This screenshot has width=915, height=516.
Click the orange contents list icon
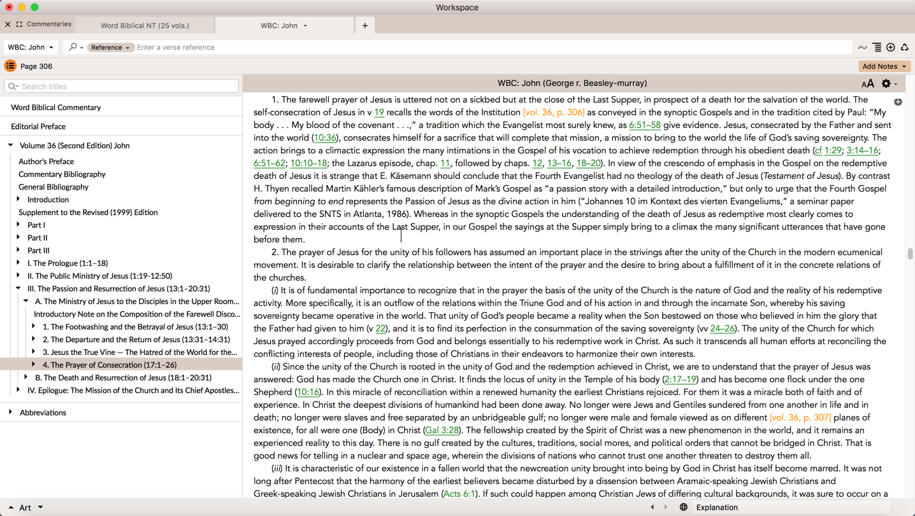coord(10,66)
